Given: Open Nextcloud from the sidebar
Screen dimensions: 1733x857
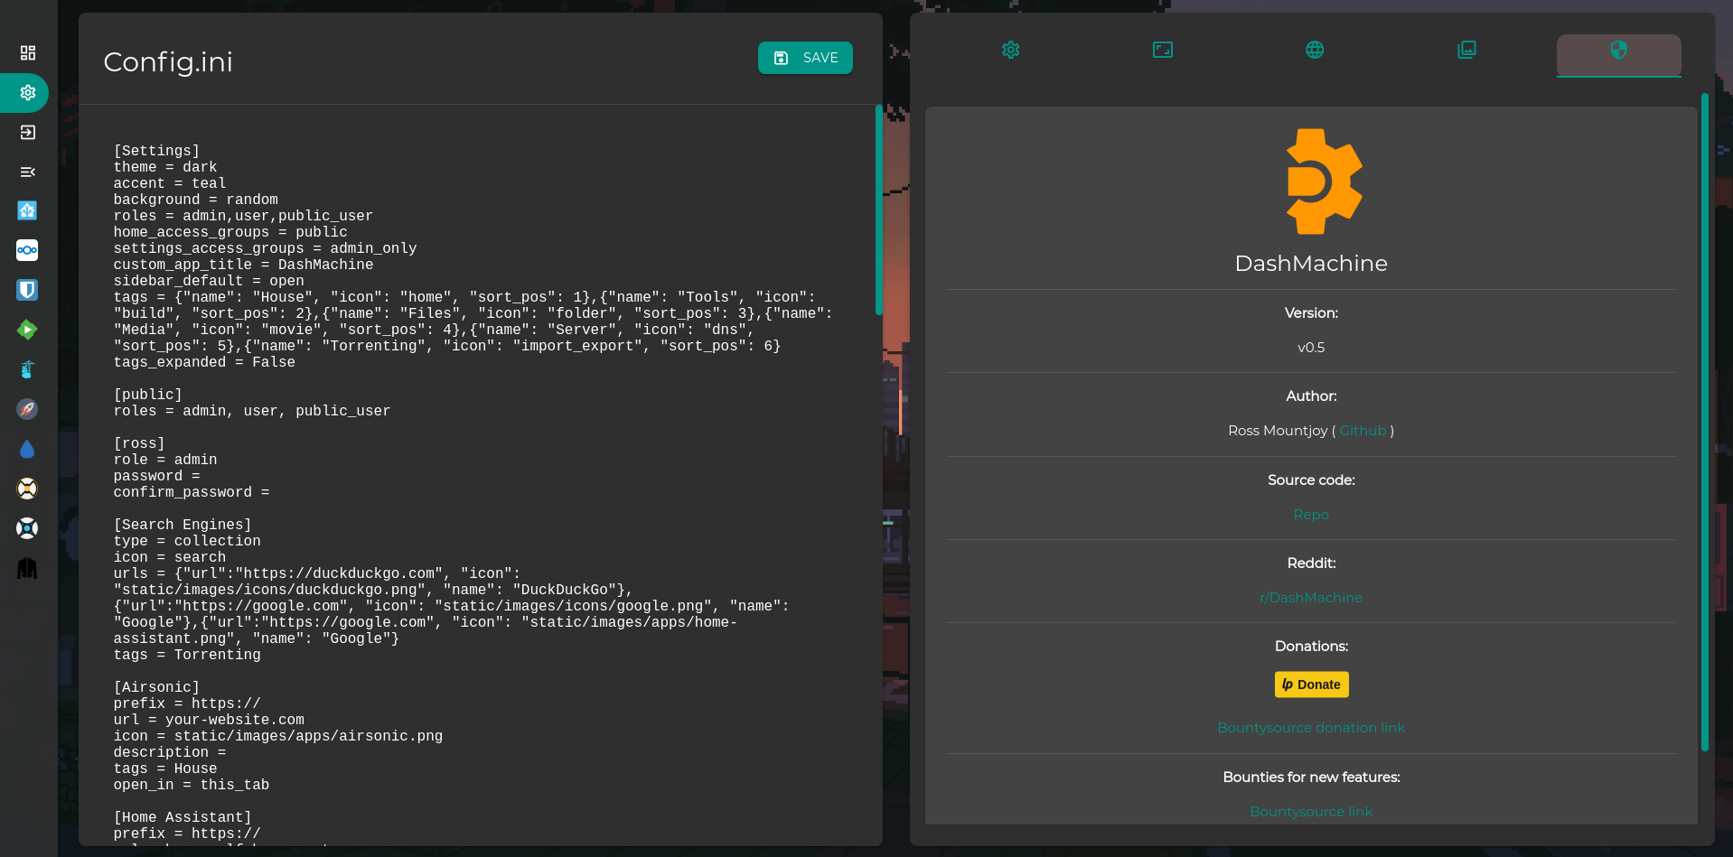Looking at the screenshot, I should tap(26, 250).
